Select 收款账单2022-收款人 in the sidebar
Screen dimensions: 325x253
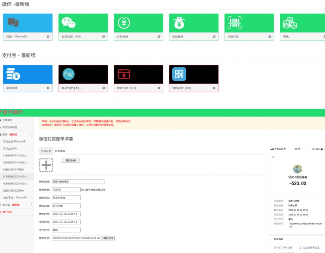coord(15,184)
